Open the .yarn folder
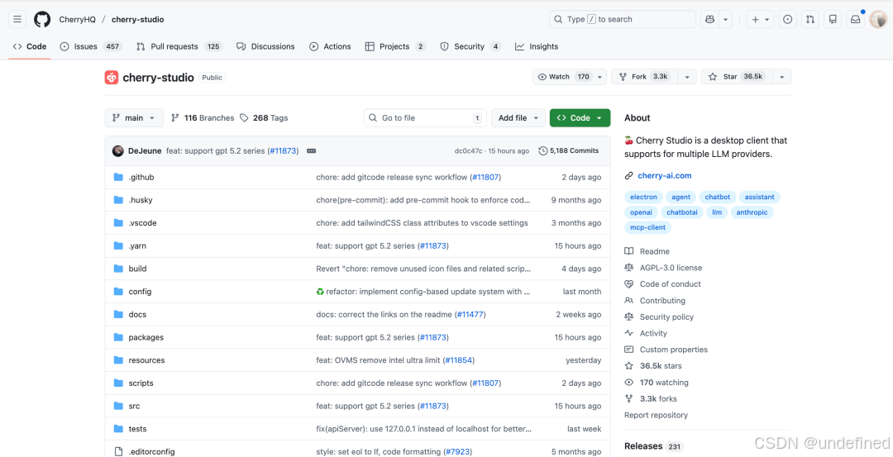 click(x=138, y=246)
